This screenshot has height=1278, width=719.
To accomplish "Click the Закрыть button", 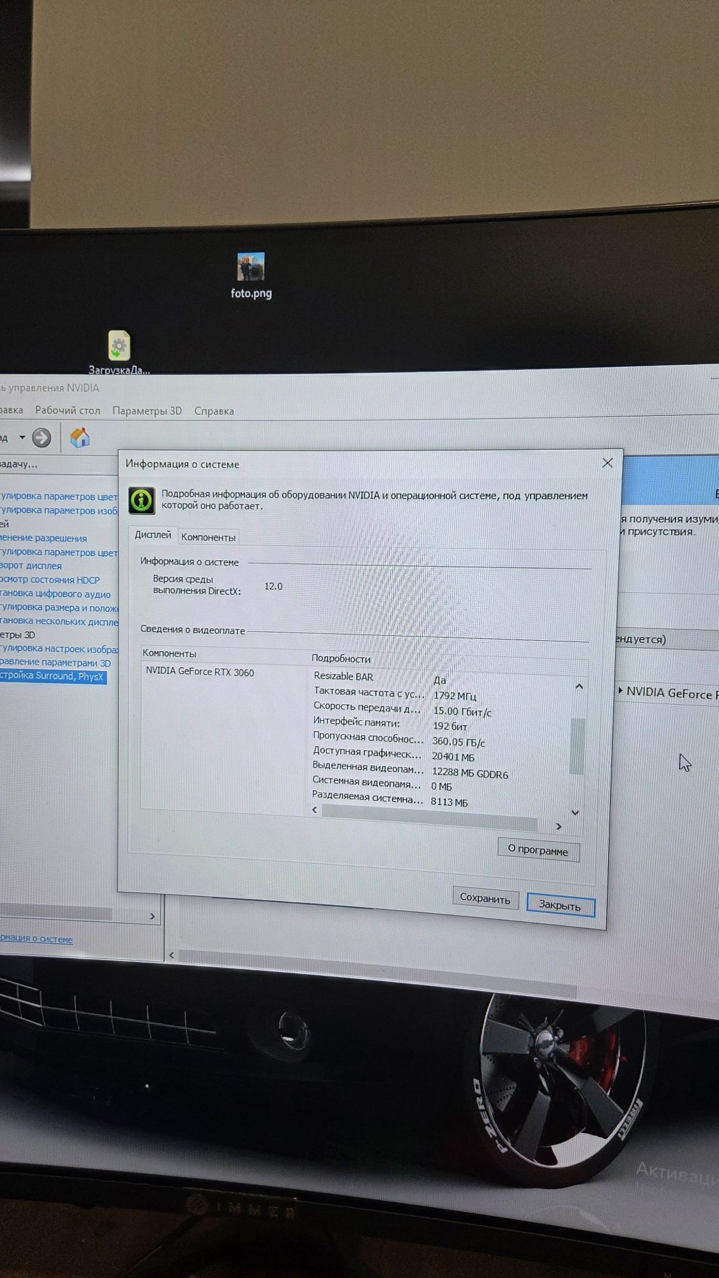I will click(x=560, y=905).
